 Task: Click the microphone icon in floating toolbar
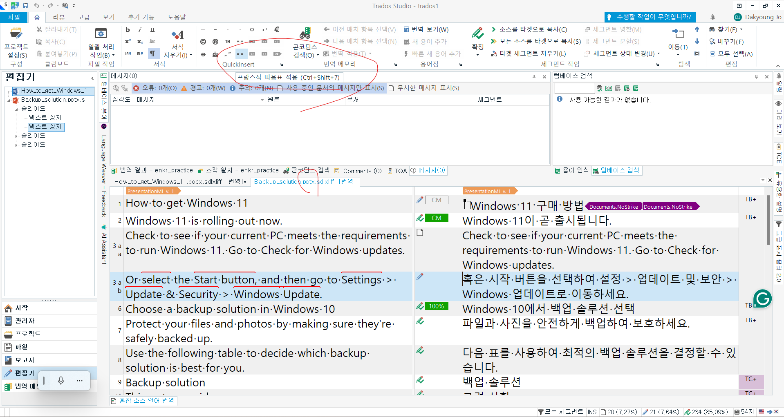point(61,381)
